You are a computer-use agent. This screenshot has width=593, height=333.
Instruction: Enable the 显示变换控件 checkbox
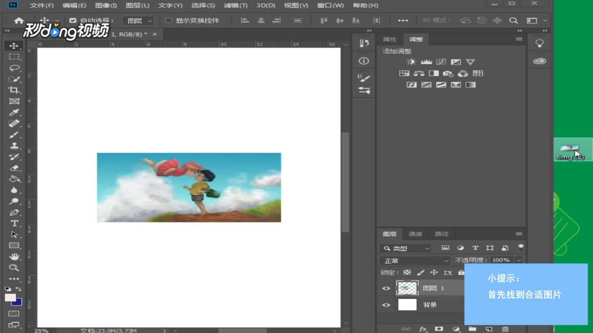(x=168, y=20)
